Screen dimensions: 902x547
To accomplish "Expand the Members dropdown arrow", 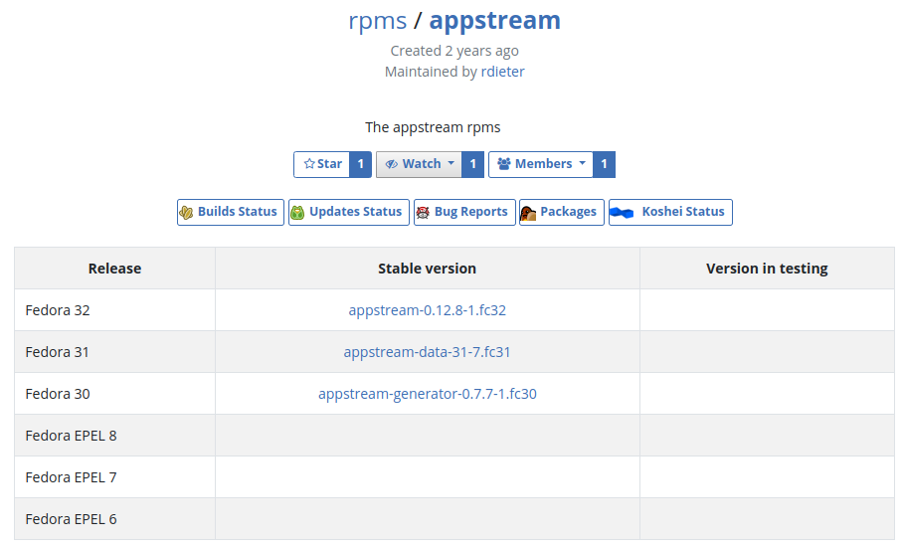I will point(582,163).
